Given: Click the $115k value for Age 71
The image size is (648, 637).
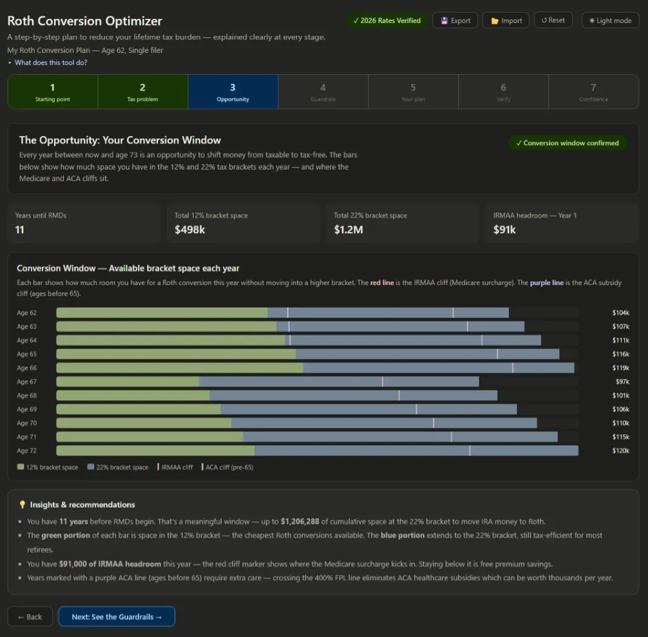Looking at the screenshot, I should pos(620,437).
